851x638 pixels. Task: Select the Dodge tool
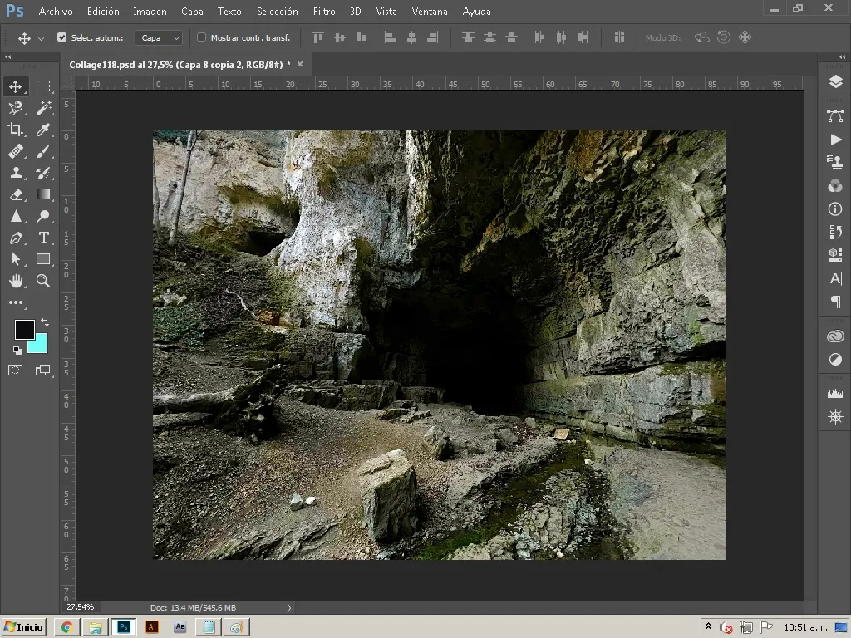(43, 217)
